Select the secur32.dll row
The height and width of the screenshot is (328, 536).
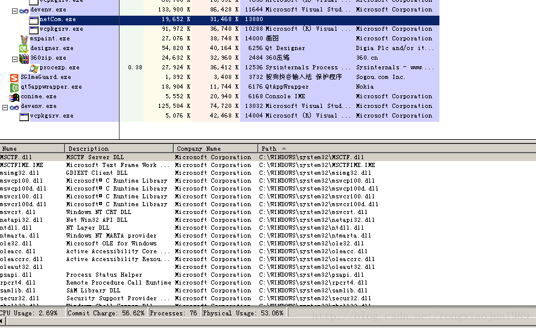[x=268, y=298]
